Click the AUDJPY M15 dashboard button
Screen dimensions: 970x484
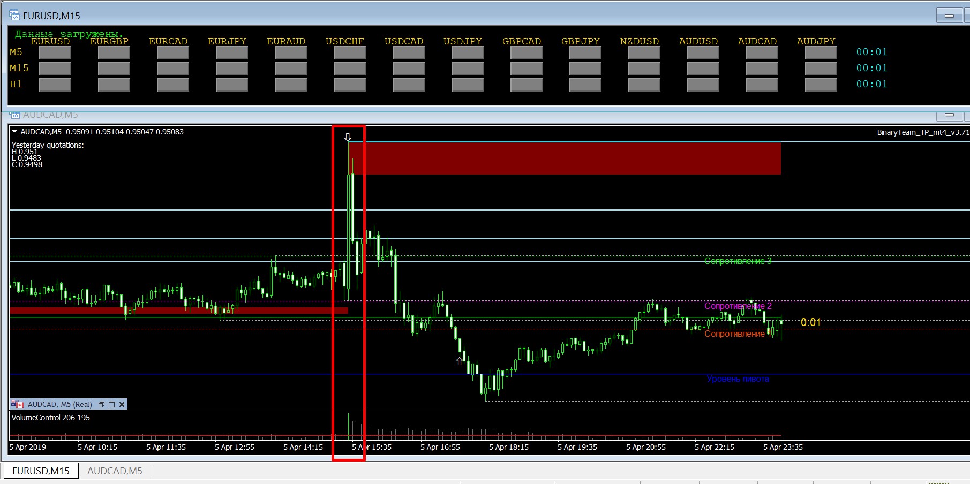click(821, 69)
